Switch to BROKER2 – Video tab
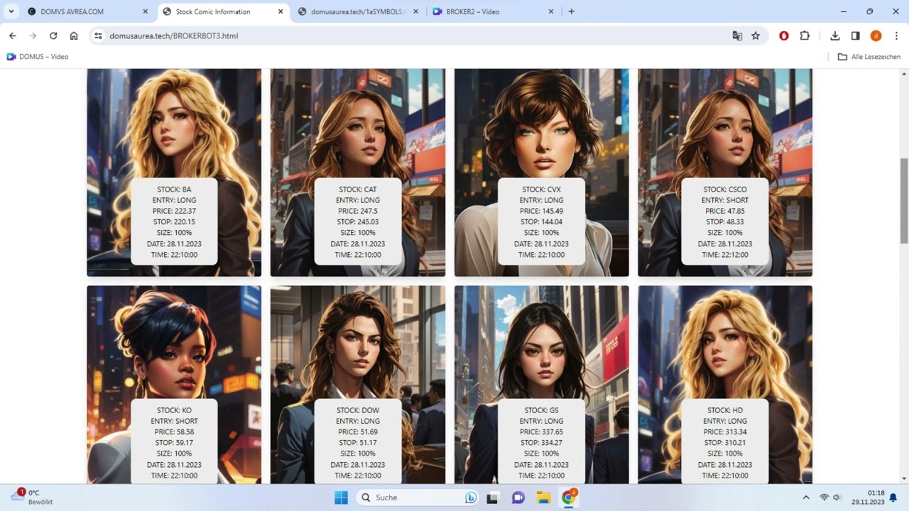 (x=493, y=11)
